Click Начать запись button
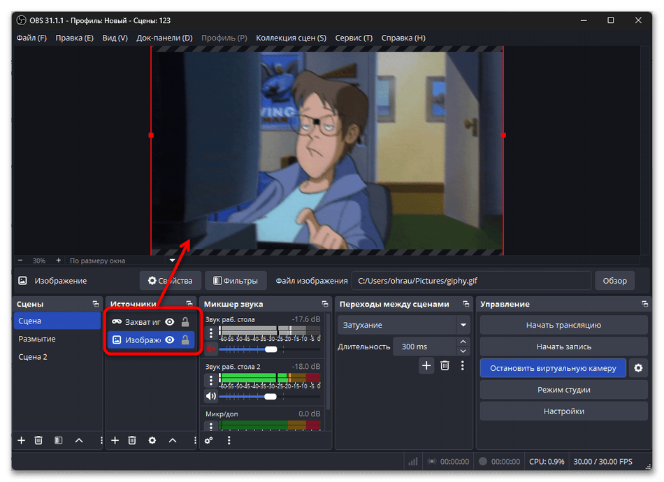The image size is (664, 482). (563, 346)
